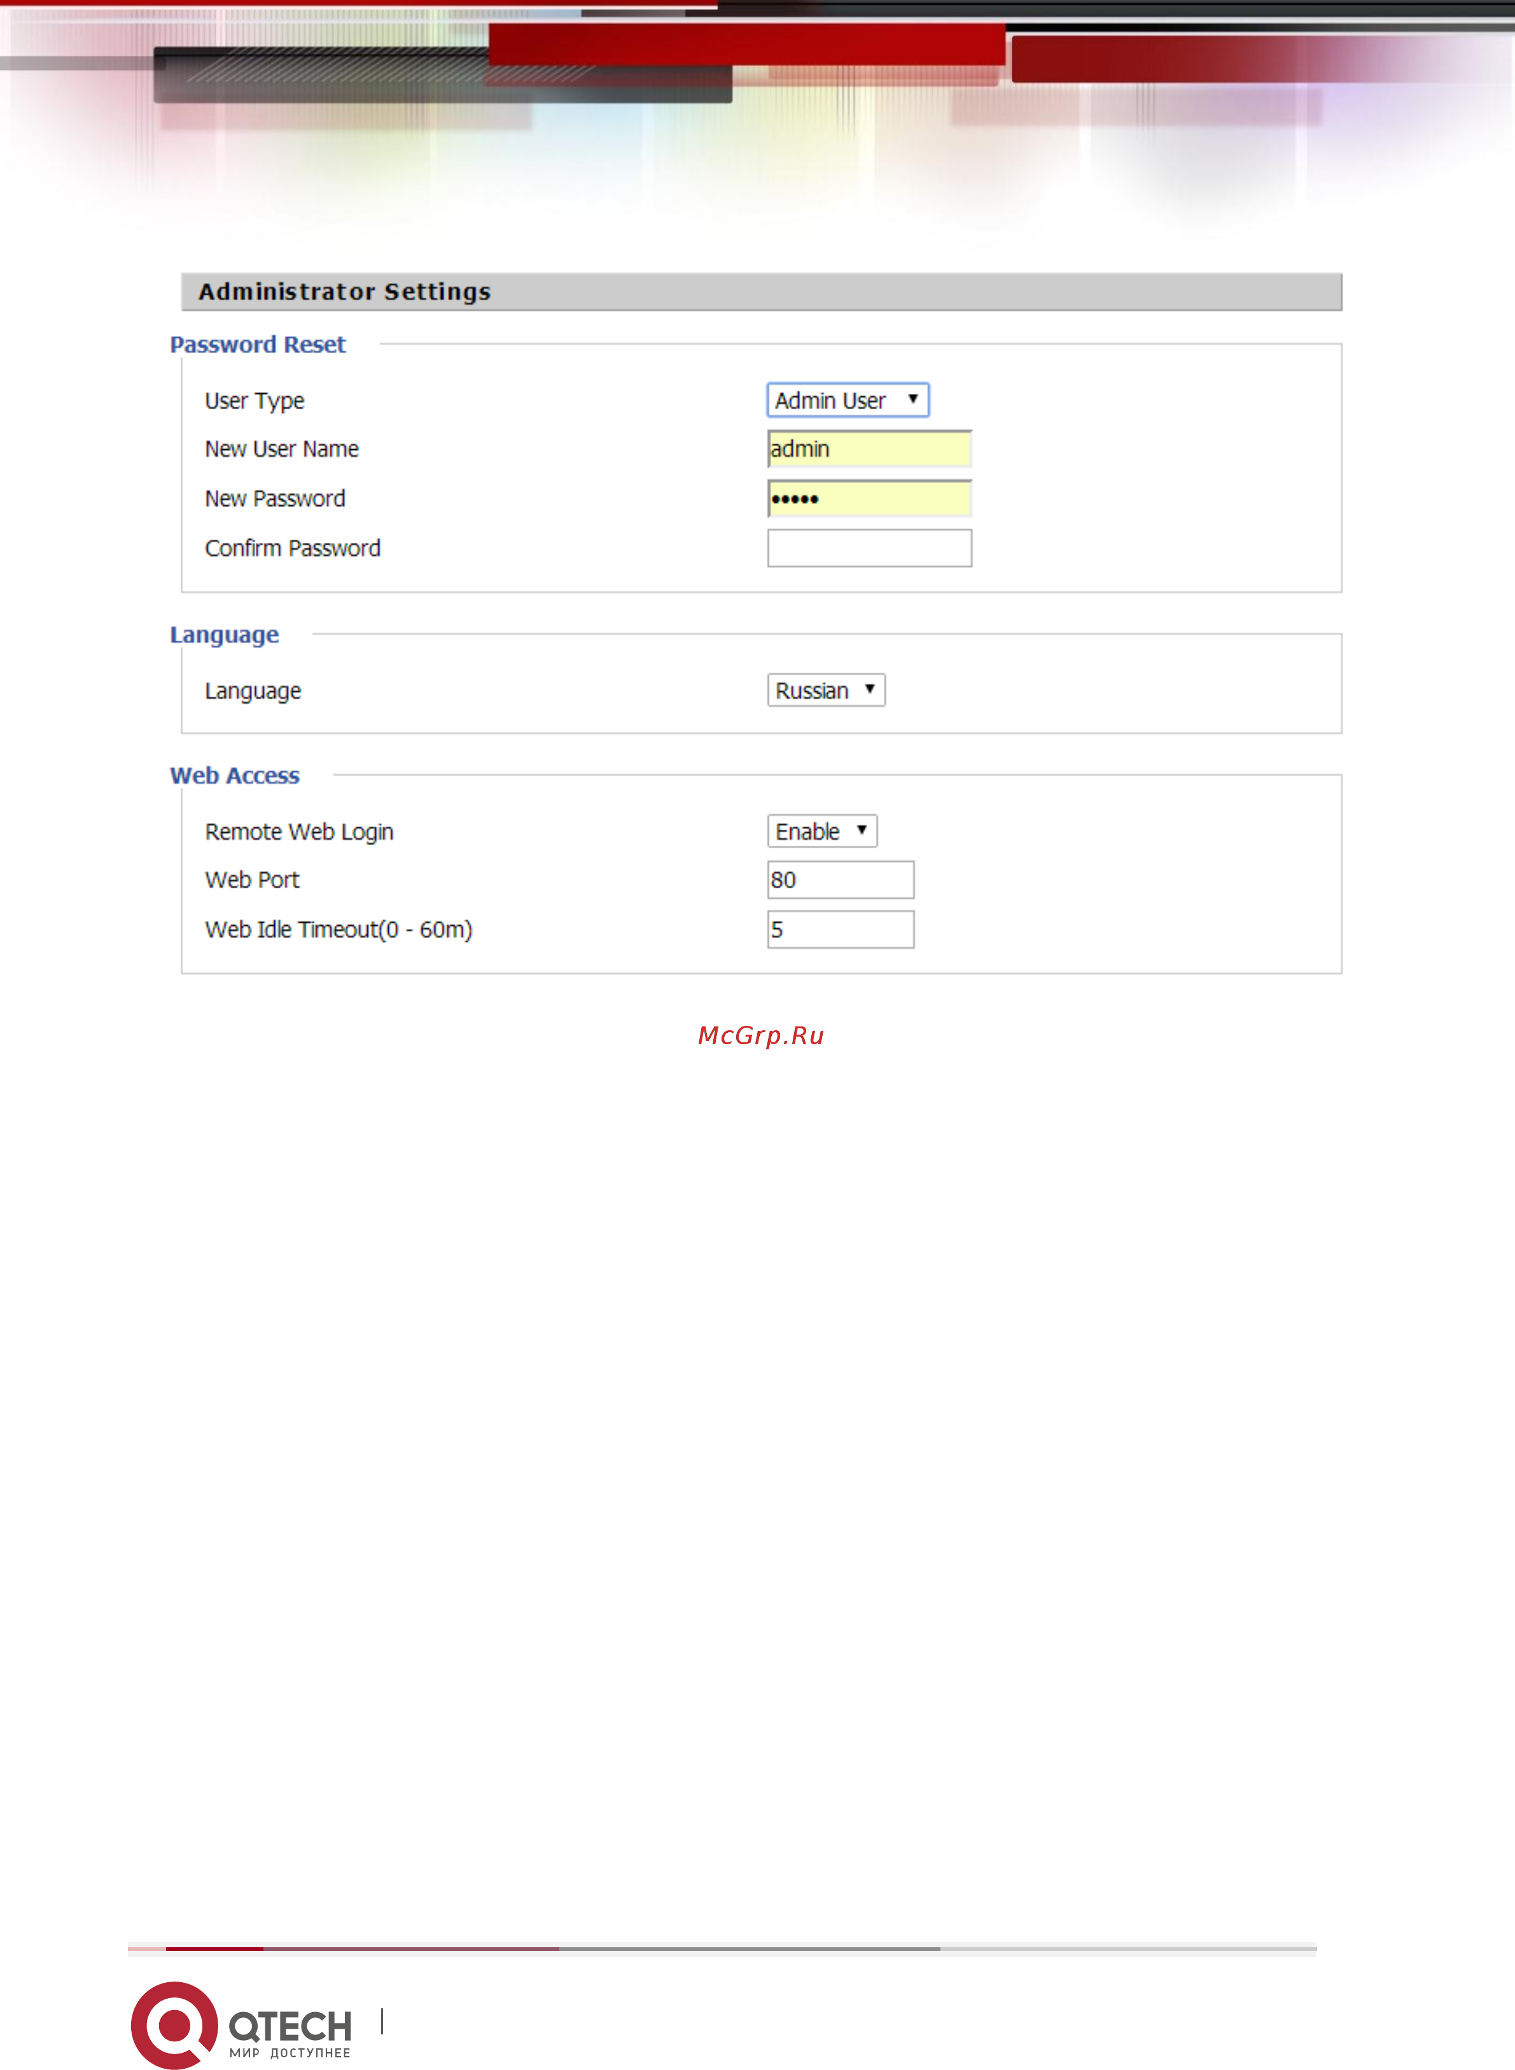Click the Web Idle Timeout input field
Viewport: 1515px width, 2070px height.
[x=840, y=929]
